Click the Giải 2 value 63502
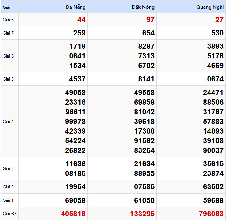The width and height of the screenshot is (226, 221). click(213, 187)
